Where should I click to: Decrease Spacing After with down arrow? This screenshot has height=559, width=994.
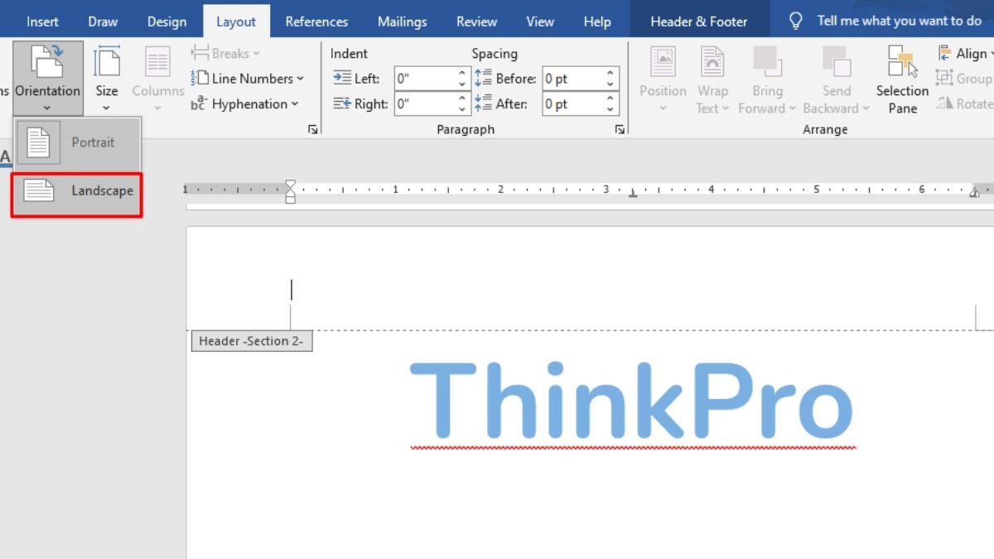(611, 109)
